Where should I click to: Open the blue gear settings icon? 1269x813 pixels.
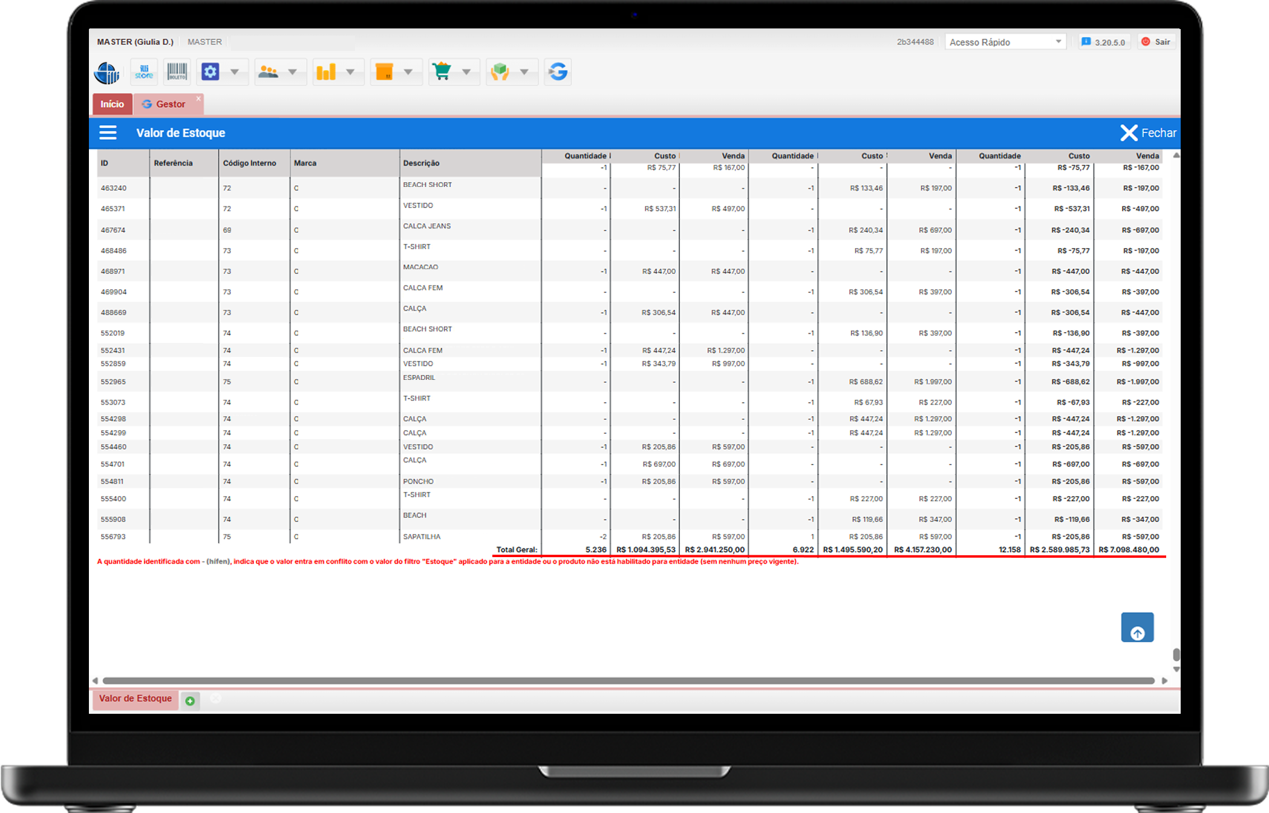210,72
